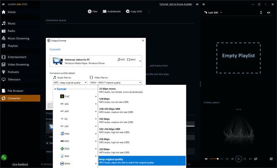Open the equalizer settings icon
The width and height of the screenshot is (277, 168).
click(271, 159)
